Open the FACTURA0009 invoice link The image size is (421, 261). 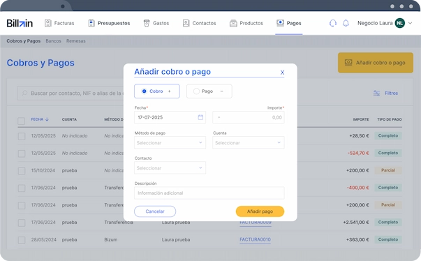click(x=256, y=223)
